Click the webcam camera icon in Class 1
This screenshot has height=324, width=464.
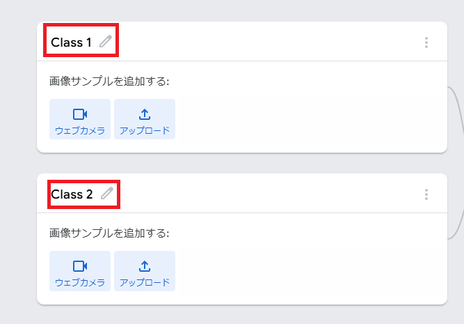80,114
